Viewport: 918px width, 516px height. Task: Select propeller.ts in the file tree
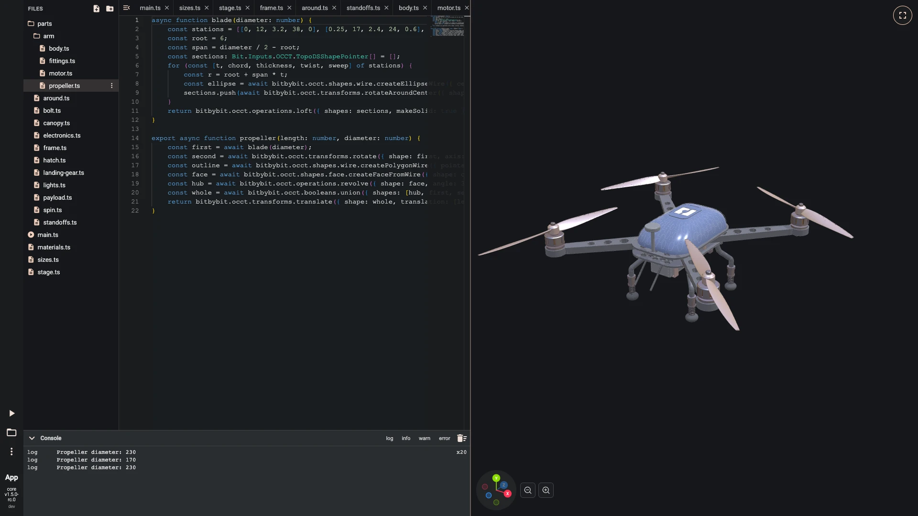pos(71,86)
